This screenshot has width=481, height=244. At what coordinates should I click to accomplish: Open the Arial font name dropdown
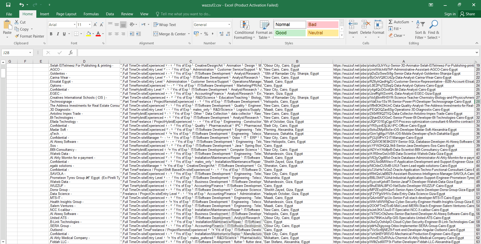pos(75,25)
